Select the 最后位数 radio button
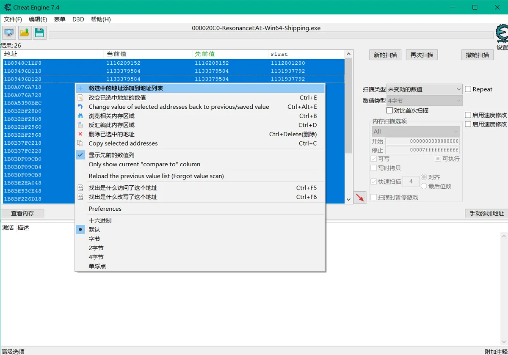The width and height of the screenshot is (508, 355). pos(424,186)
